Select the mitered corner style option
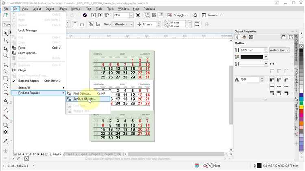 272,80
